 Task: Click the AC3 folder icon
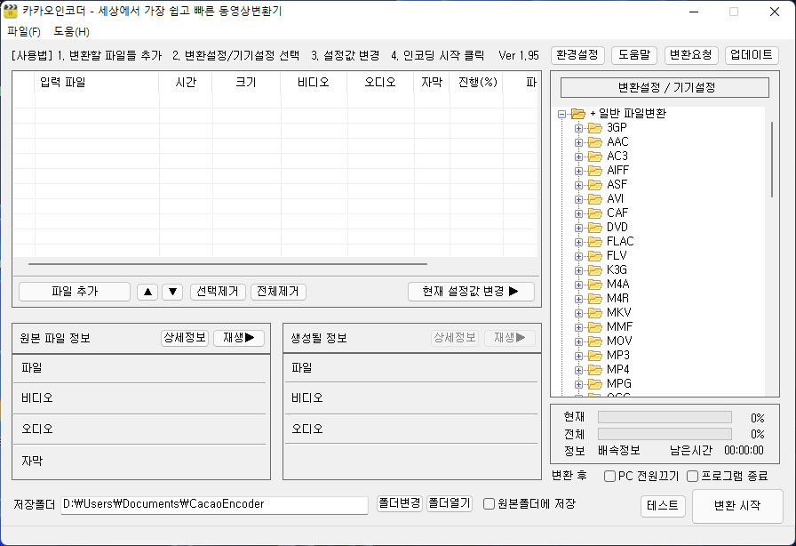coord(595,157)
